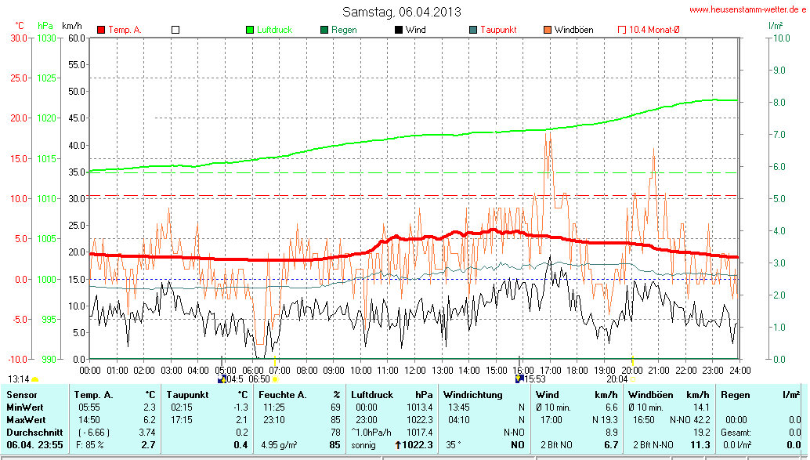This screenshot has width=810, height=460.
Task: Click the moonset icon next to 15:53
Action: pyautogui.click(x=519, y=379)
